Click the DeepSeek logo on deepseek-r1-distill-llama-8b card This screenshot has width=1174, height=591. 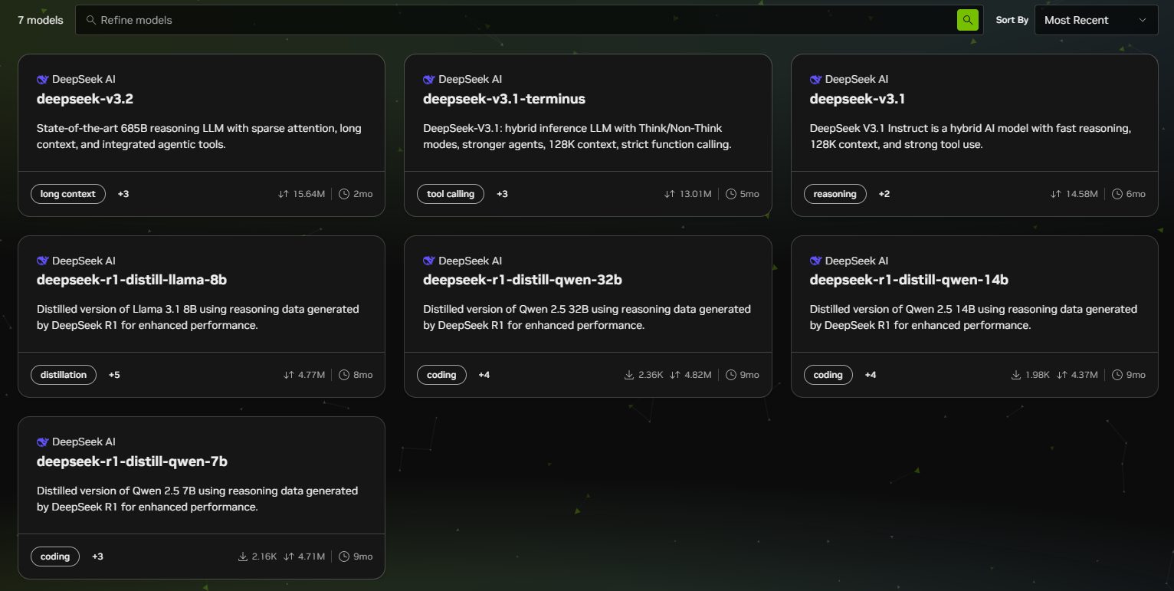tap(43, 261)
